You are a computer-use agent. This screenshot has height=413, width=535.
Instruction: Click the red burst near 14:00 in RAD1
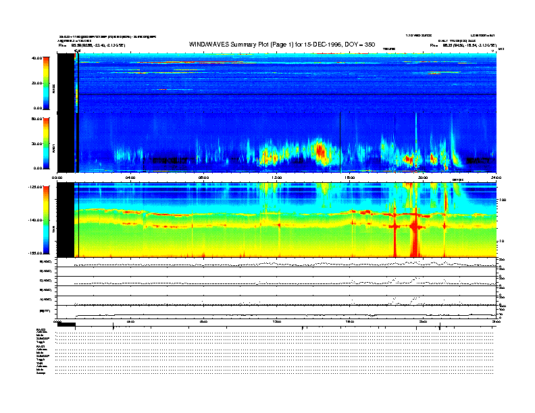[320, 150]
